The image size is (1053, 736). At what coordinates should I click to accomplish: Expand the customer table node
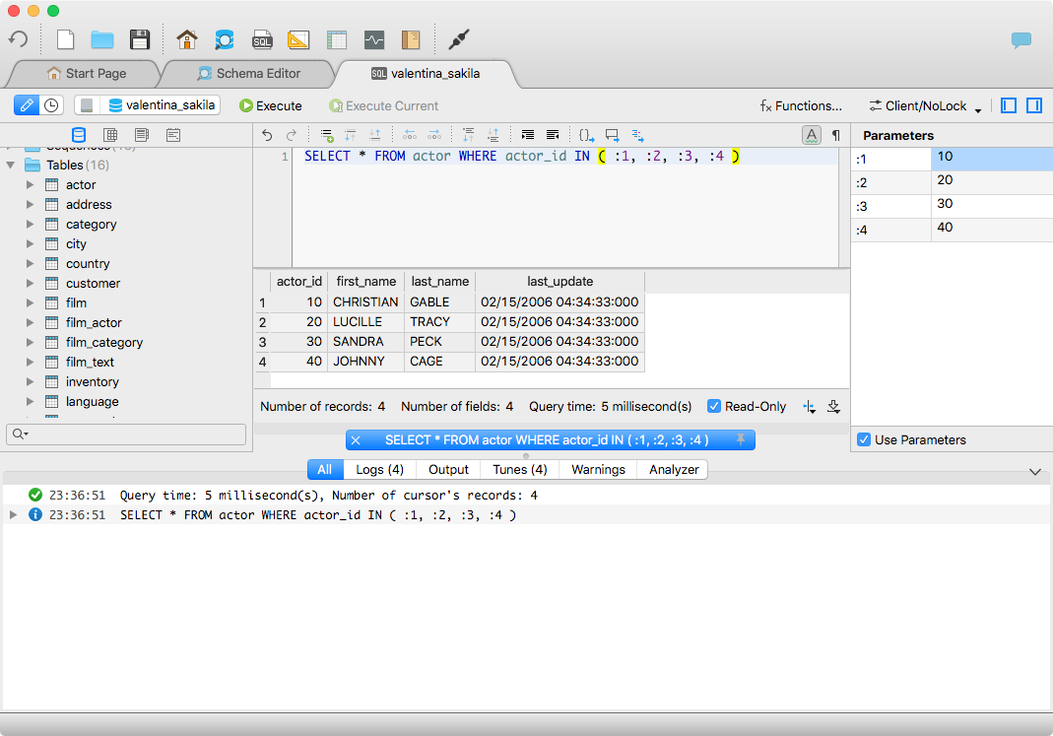tap(30, 283)
